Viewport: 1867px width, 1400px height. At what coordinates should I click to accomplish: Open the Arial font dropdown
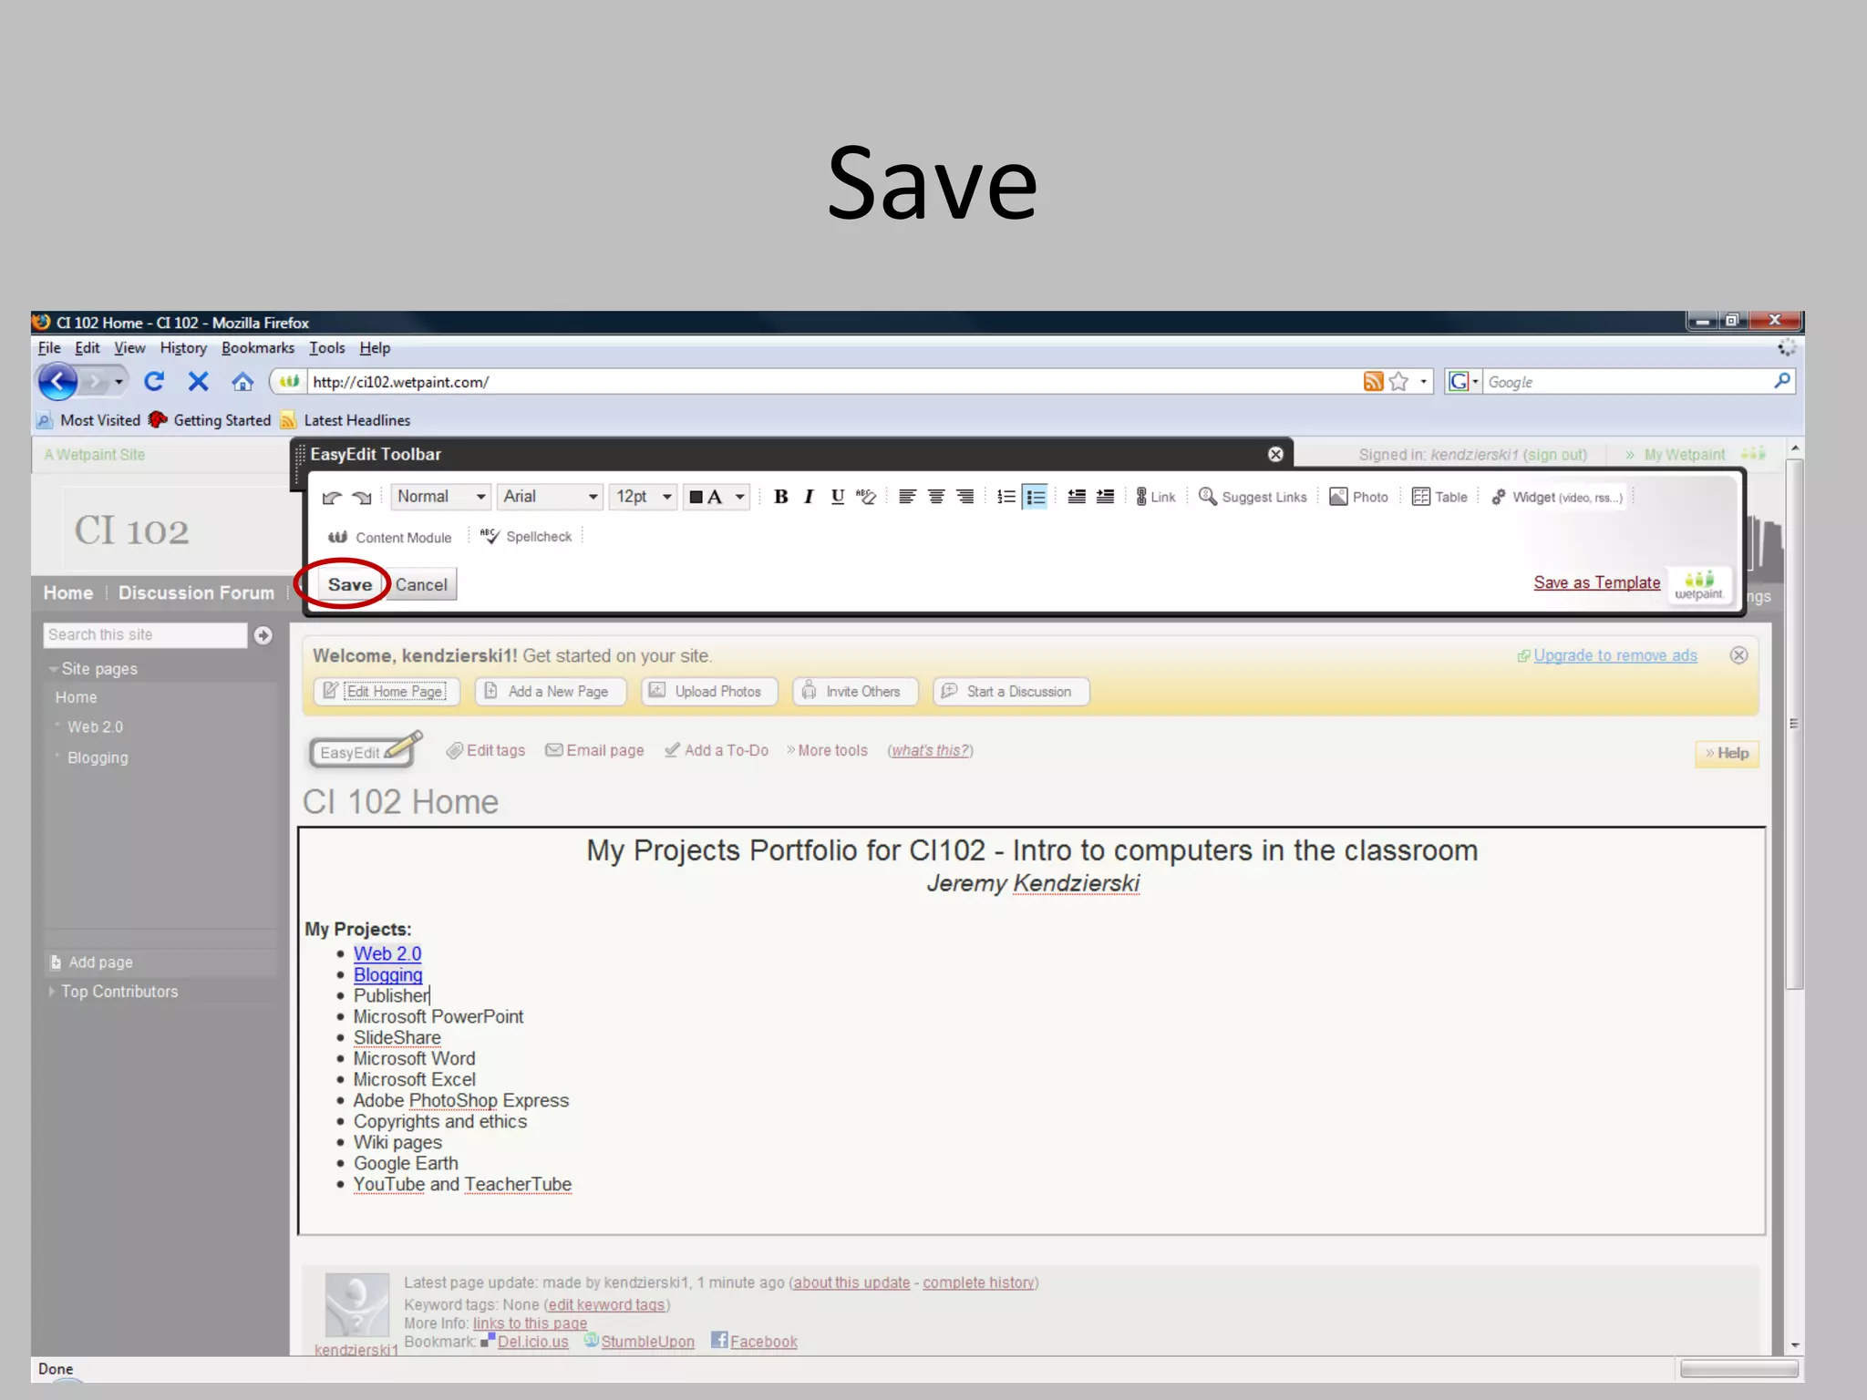[x=550, y=497]
